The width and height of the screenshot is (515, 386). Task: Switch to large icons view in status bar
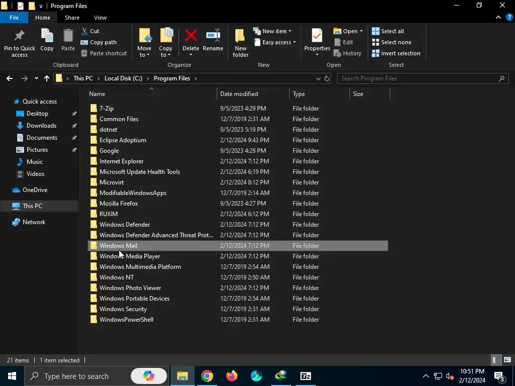(x=507, y=360)
